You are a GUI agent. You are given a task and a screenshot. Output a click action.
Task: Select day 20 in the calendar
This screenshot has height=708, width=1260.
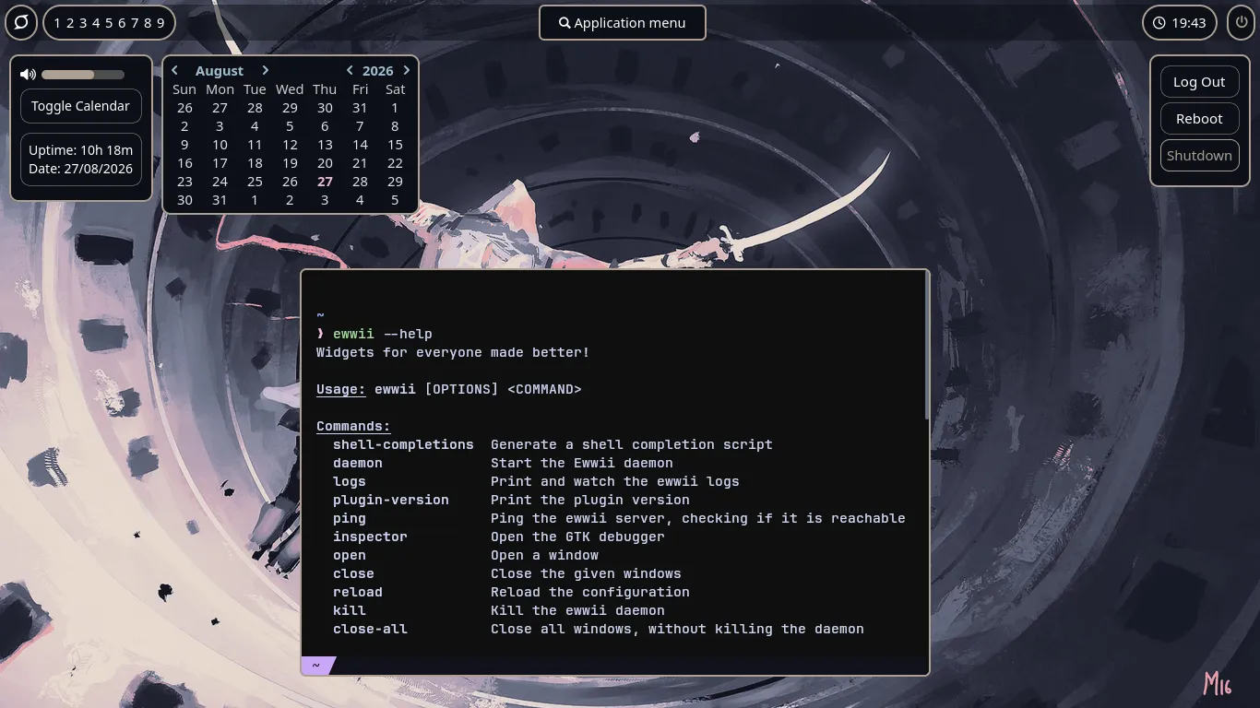325,163
